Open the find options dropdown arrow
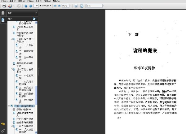The image size is (186, 134). [103, 6]
